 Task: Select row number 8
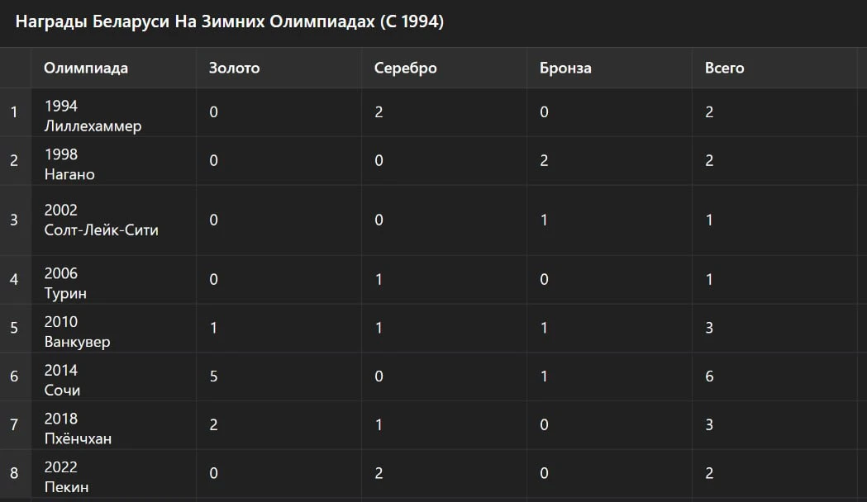point(14,473)
